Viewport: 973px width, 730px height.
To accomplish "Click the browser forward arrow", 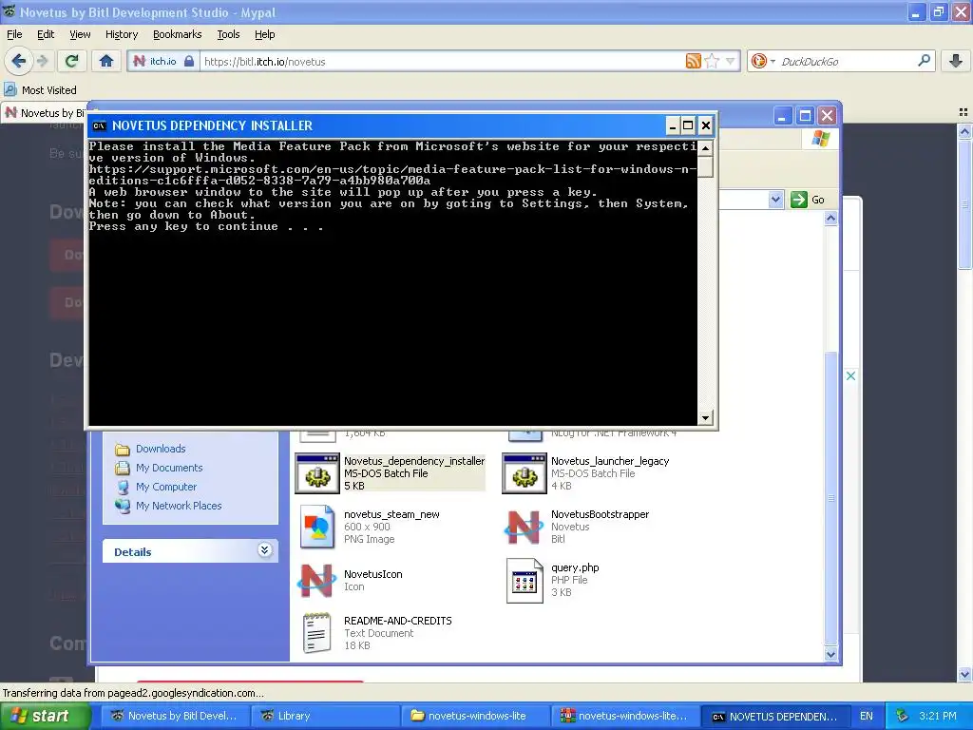I will point(43,61).
